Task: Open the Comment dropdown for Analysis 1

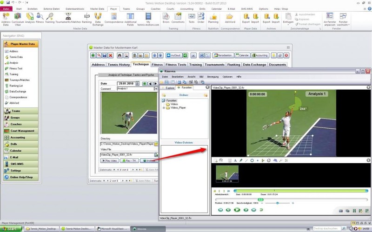Action: click(x=156, y=88)
